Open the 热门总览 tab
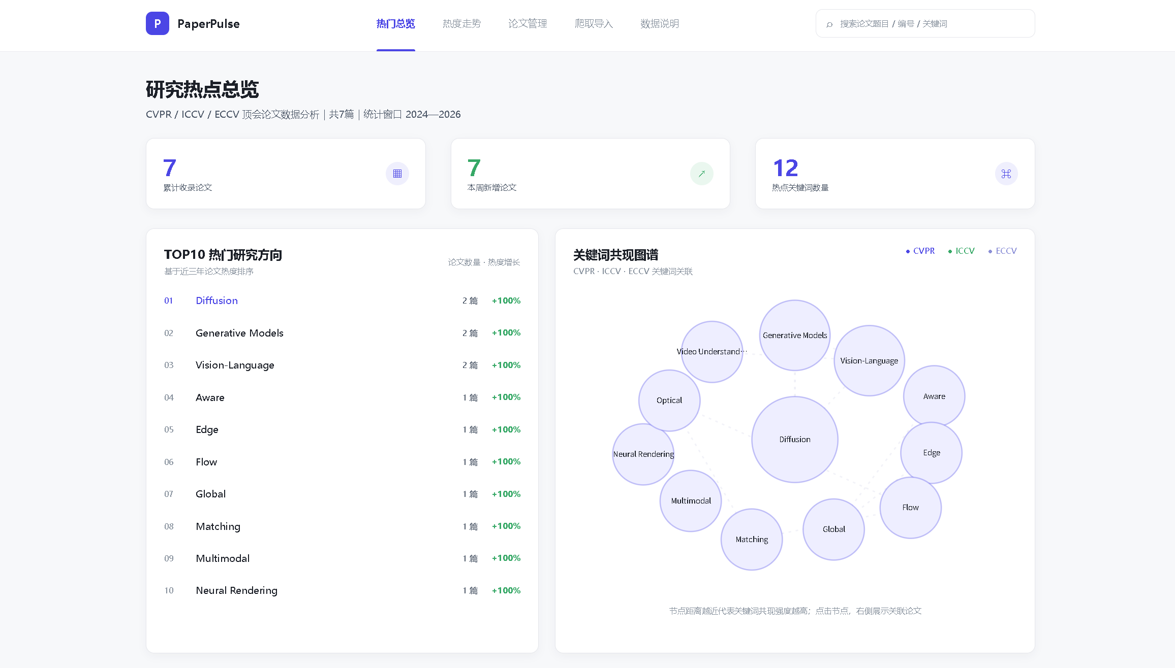The height and width of the screenshot is (668, 1175). 396,24
